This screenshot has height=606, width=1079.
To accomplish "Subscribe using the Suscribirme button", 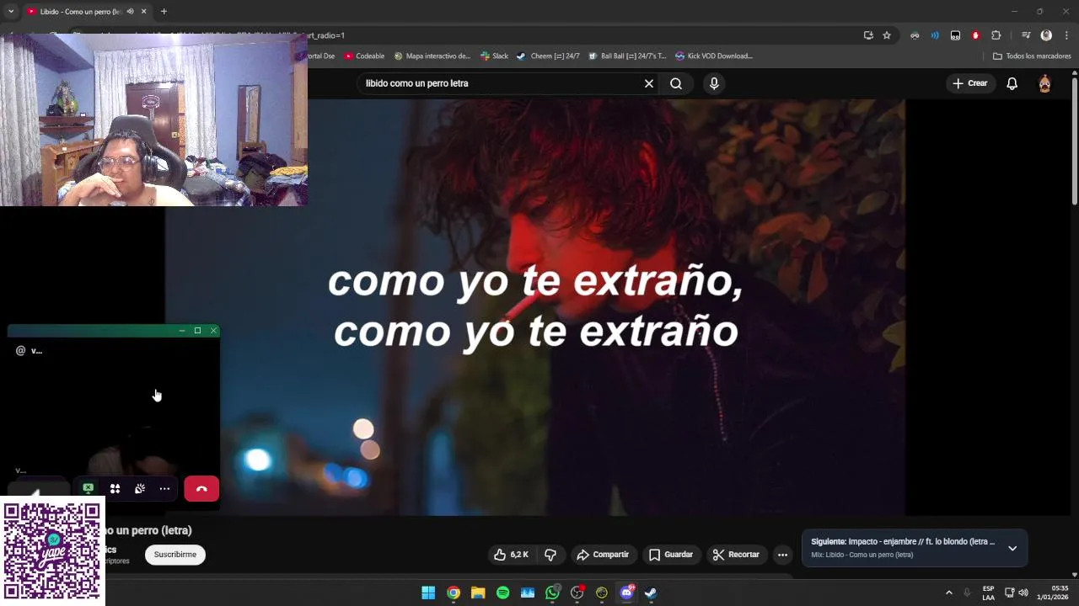I will pos(175,555).
